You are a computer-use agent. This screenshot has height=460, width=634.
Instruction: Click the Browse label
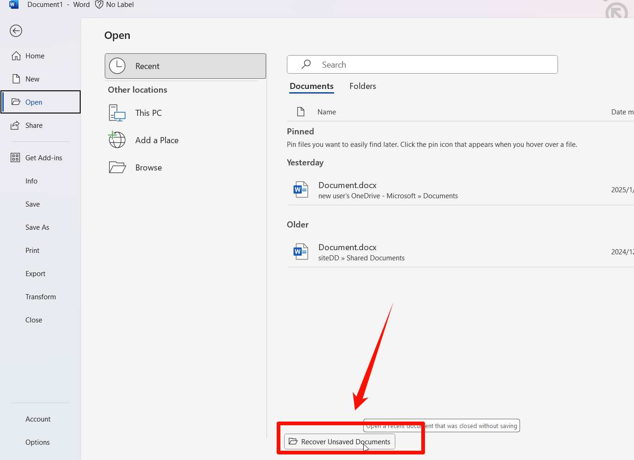click(x=148, y=168)
